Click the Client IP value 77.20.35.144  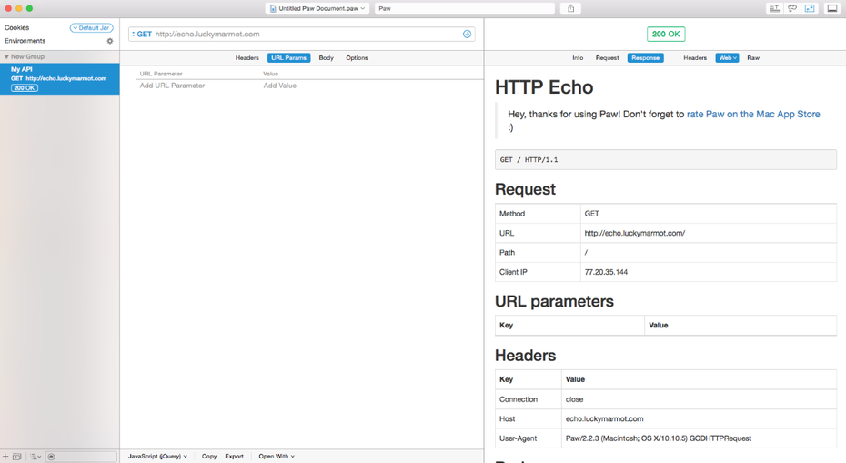[x=606, y=272]
